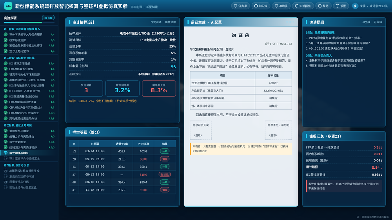
Task: Open the 任务书 task book
Action: [240, 6]
